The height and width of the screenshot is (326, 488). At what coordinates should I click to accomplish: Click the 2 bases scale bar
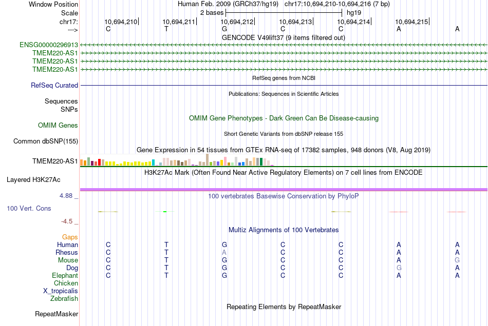[x=284, y=13]
